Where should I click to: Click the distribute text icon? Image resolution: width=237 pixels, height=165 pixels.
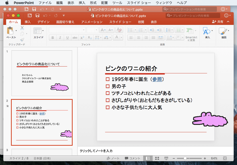161,38
